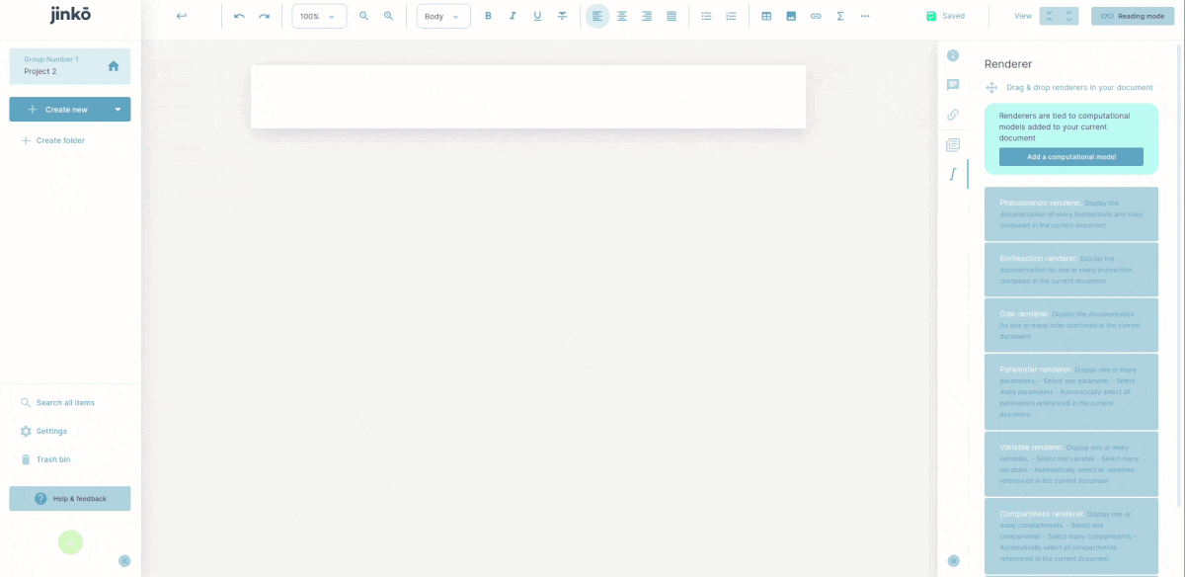The width and height of the screenshot is (1185, 577).
Task: Toggle center text alignment
Action: click(622, 16)
